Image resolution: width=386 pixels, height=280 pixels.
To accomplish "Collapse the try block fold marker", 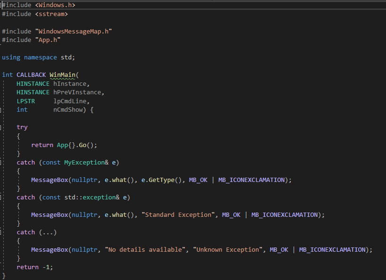I will pyautogui.click(x=0, y=127).
